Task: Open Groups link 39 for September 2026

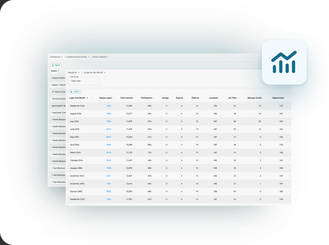Action: pos(167,106)
